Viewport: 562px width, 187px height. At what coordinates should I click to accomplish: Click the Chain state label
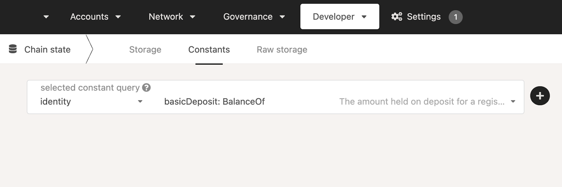coord(47,50)
